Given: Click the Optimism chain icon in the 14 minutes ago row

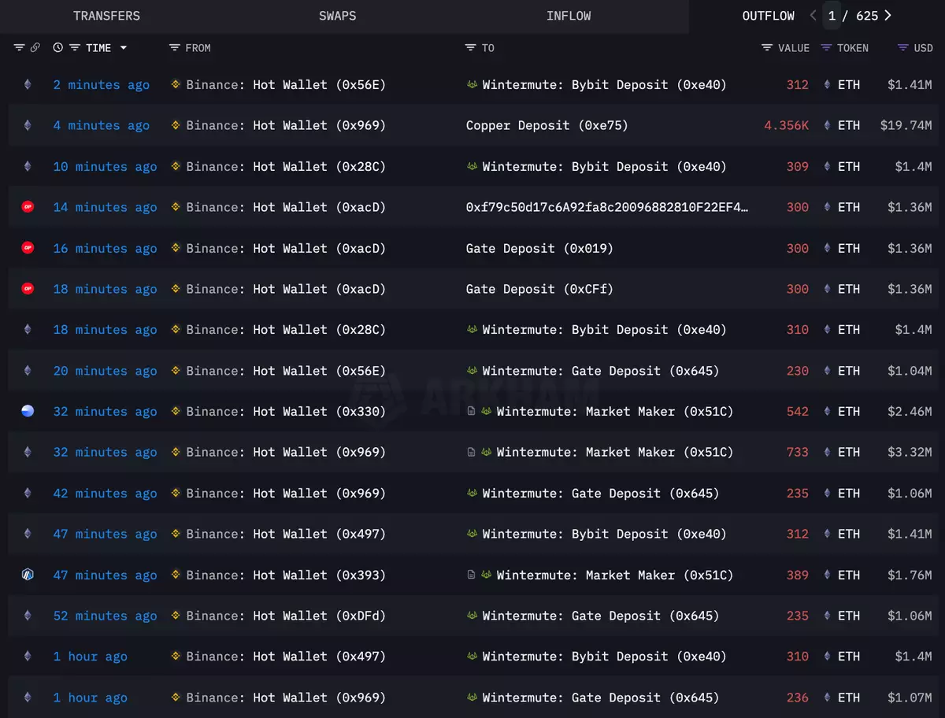Looking at the screenshot, I should 28,207.
